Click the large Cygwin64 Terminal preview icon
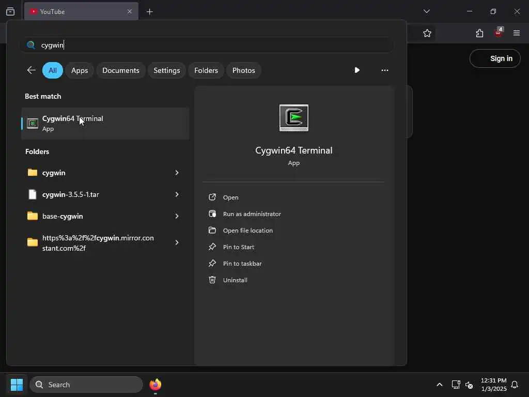The height and width of the screenshot is (397, 529). [x=294, y=118]
